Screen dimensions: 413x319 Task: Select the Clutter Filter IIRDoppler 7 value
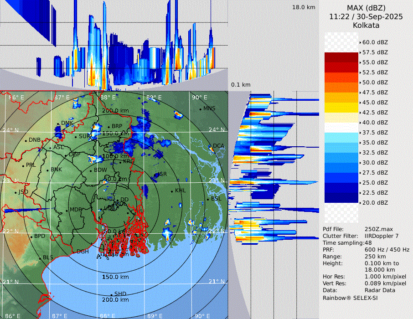coord(382,236)
